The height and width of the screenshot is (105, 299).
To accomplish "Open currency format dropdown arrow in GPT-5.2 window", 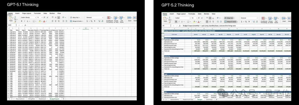I will (x=244, y=21).
